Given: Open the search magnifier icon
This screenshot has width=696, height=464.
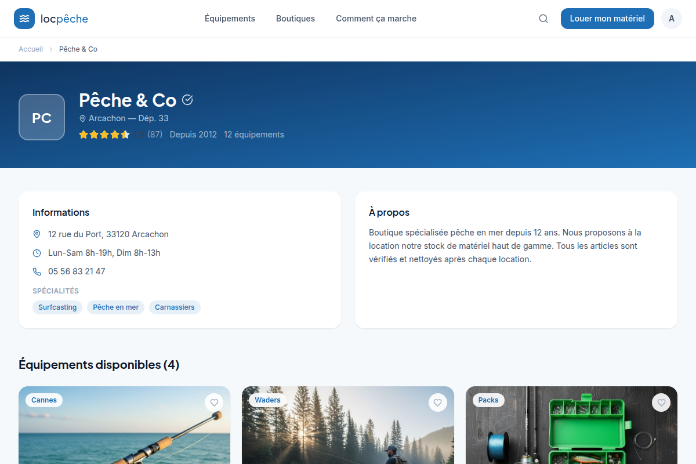Looking at the screenshot, I should (543, 19).
